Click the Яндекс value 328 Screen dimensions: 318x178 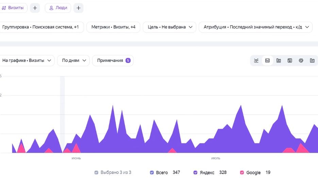(223, 173)
